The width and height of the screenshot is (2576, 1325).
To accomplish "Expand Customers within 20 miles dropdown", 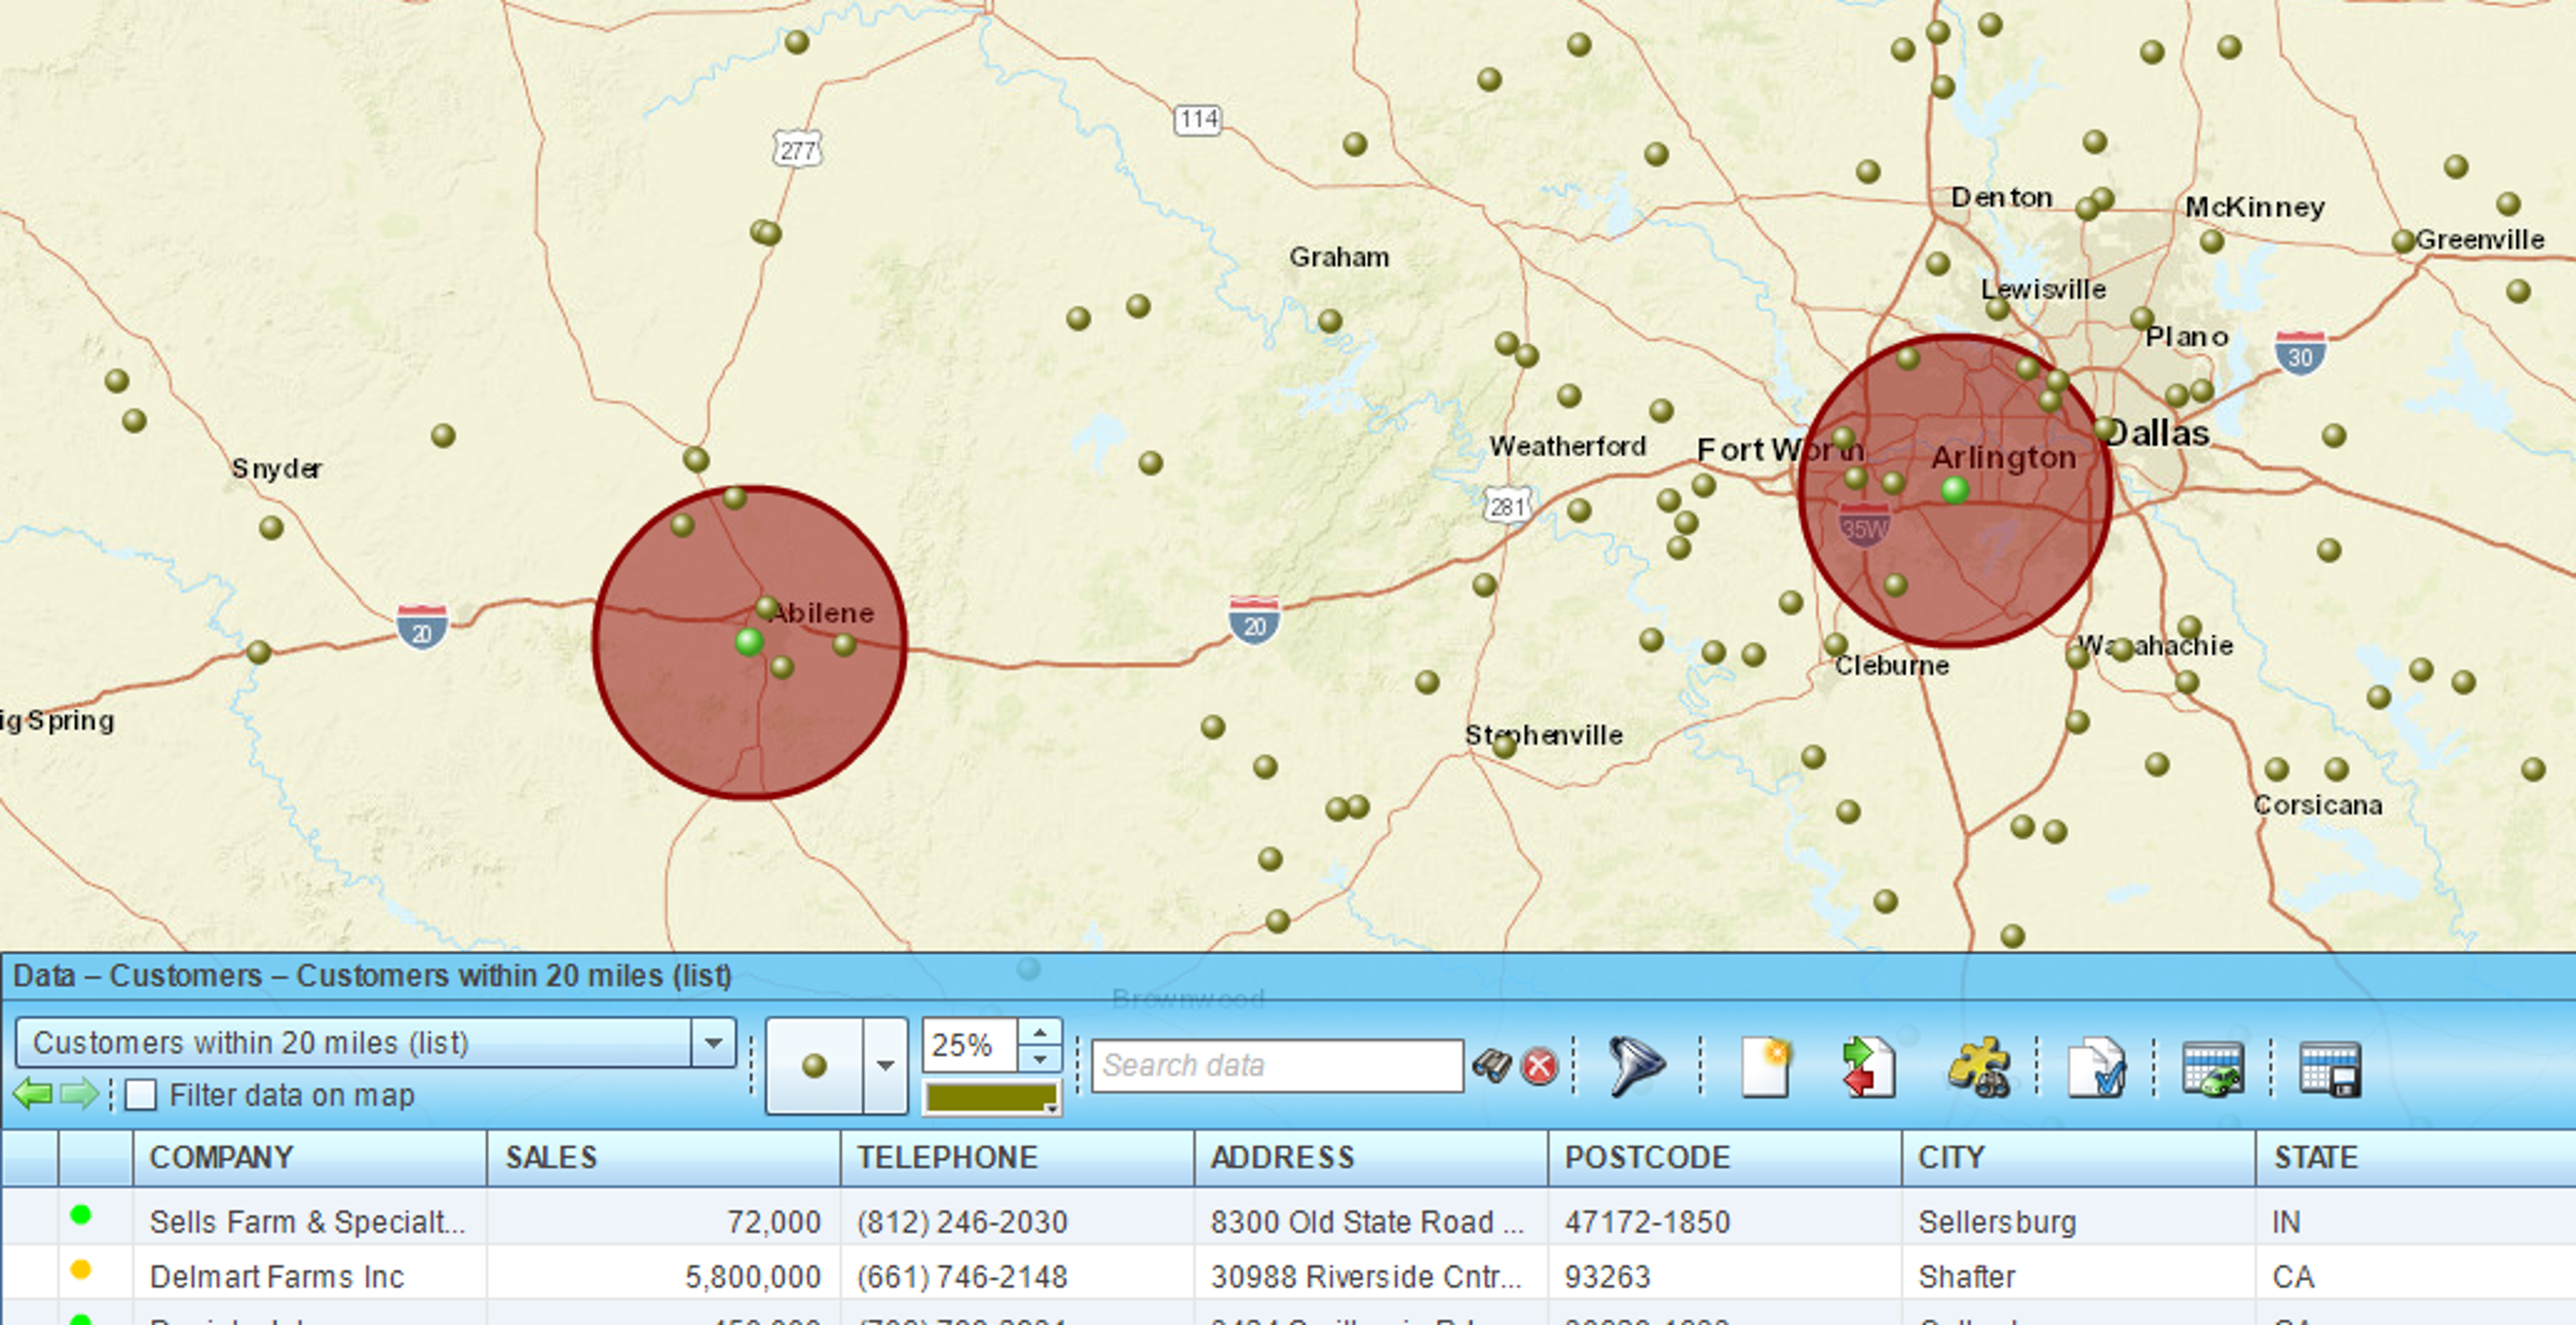I will point(713,1043).
